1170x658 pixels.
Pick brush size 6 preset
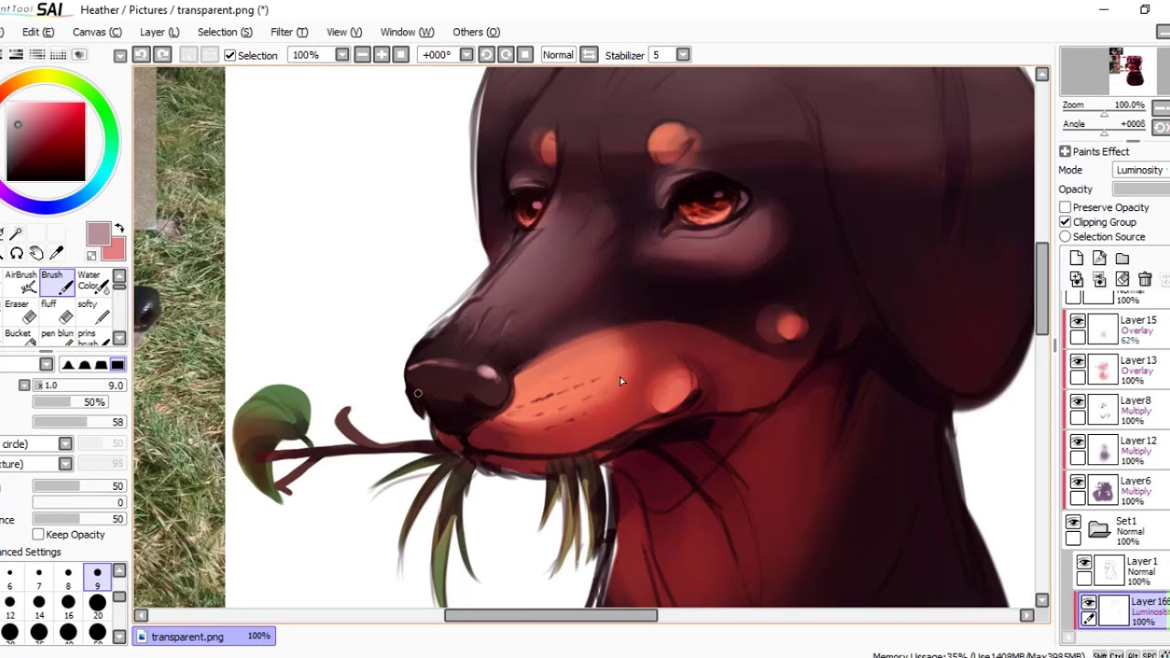pos(10,578)
